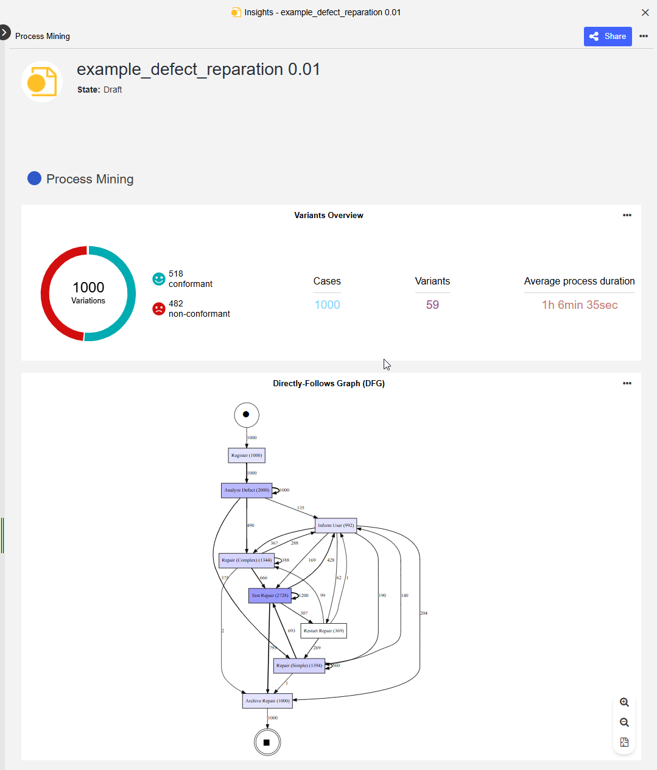Select the fit-to-view icon below the zoom controls
Screen dimensions: 657x770
[x=624, y=742]
